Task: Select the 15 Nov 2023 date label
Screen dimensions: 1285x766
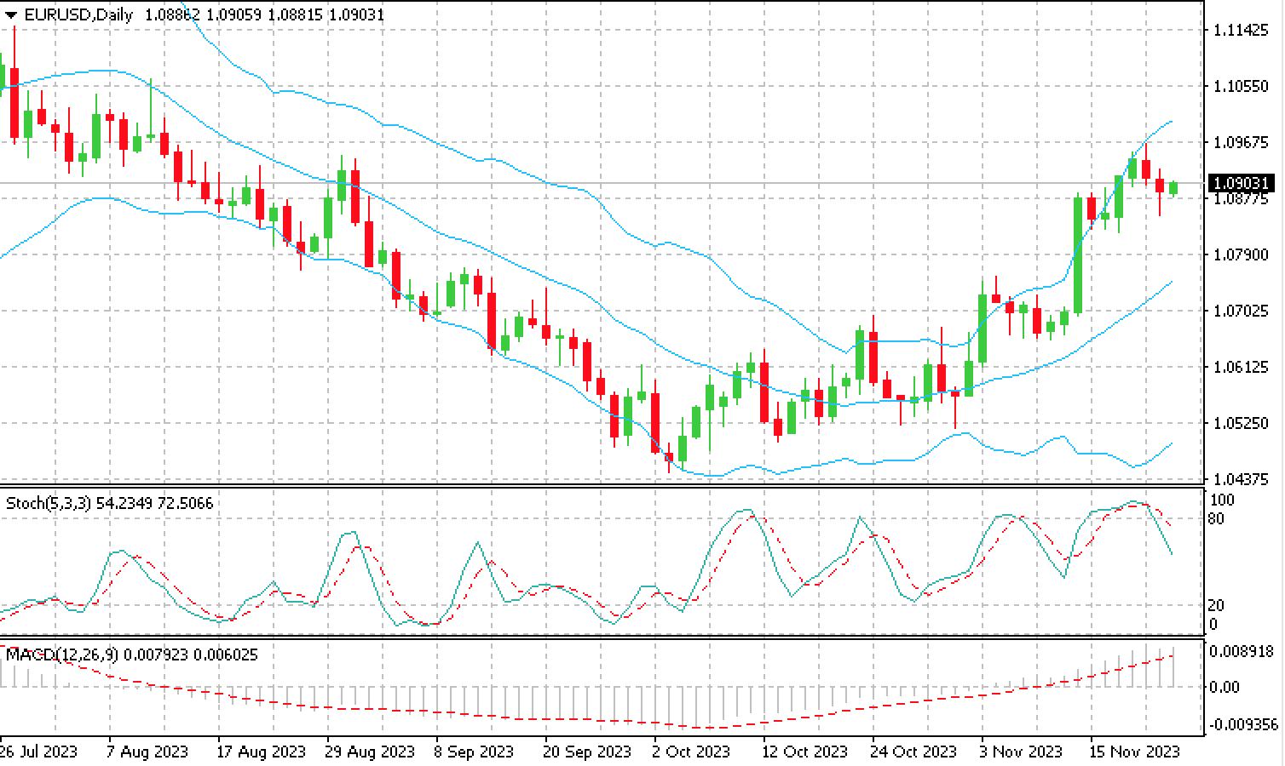Action: 1135,752
